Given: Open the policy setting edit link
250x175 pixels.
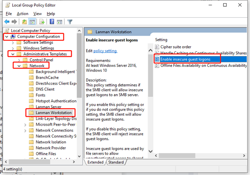Looking at the screenshot, I should coord(105,51).
